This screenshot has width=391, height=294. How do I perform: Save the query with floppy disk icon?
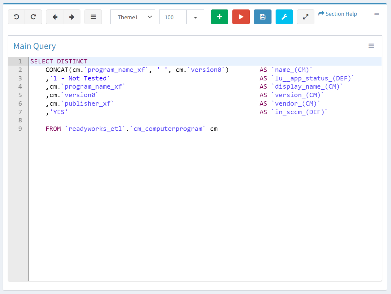[x=262, y=17]
